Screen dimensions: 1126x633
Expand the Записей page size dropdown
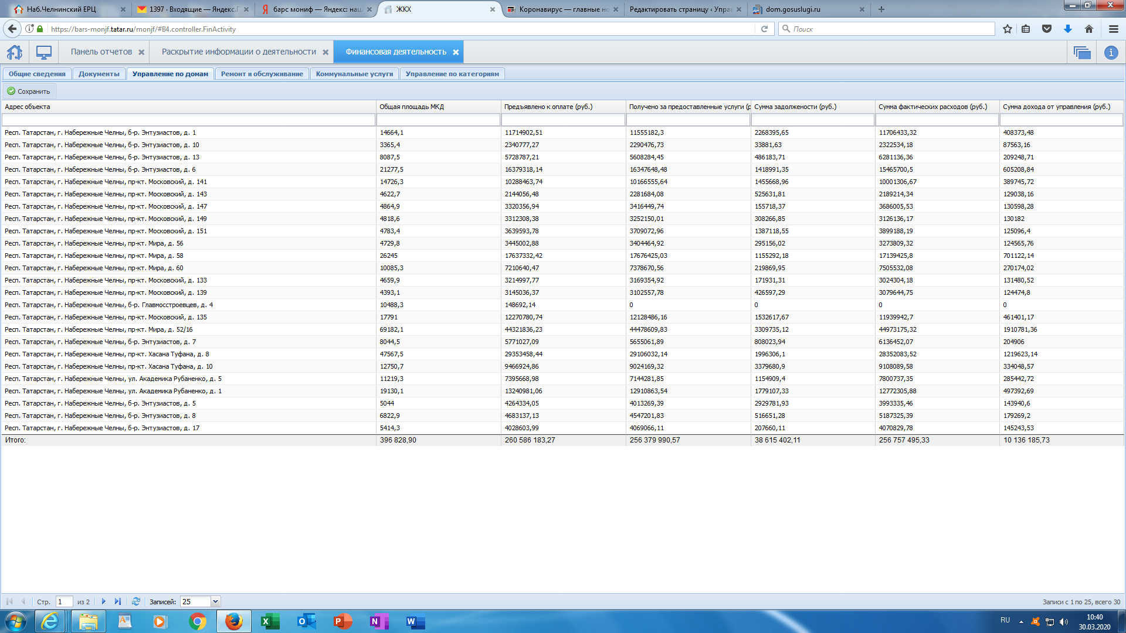tap(215, 601)
